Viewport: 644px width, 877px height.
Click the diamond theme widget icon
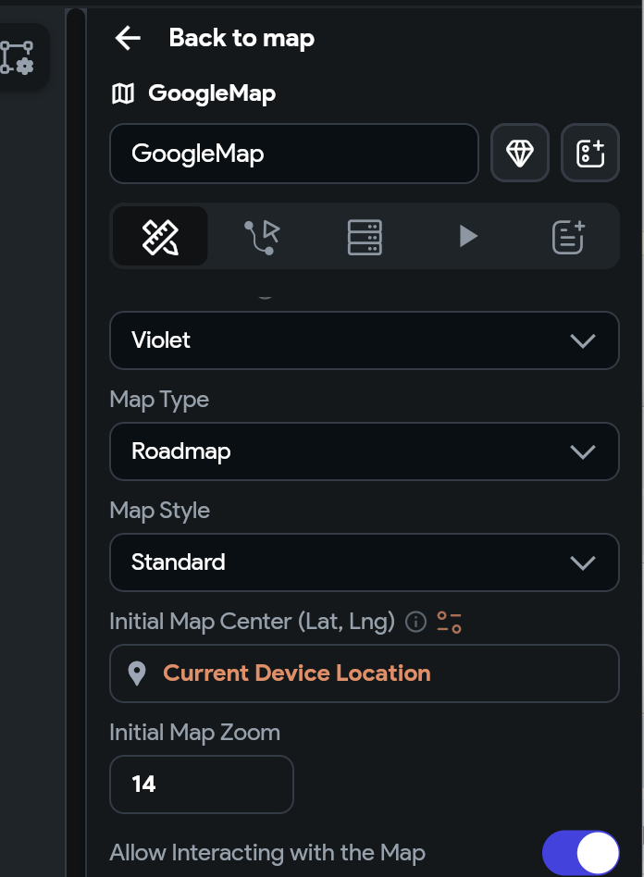coord(520,153)
